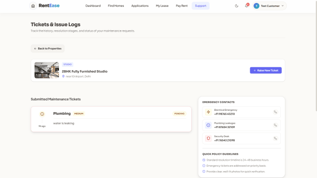The height and width of the screenshot is (178, 317).
Task: Click the STUDIO tag badge
Action: pyautogui.click(x=67, y=64)
